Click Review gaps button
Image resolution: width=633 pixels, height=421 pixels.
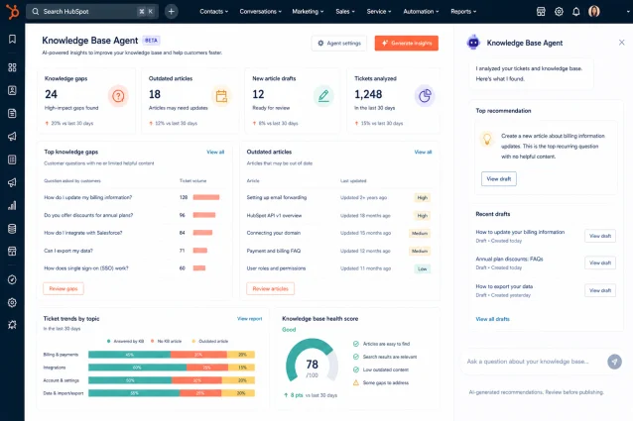pyautogui.click(x=63, y=288)
